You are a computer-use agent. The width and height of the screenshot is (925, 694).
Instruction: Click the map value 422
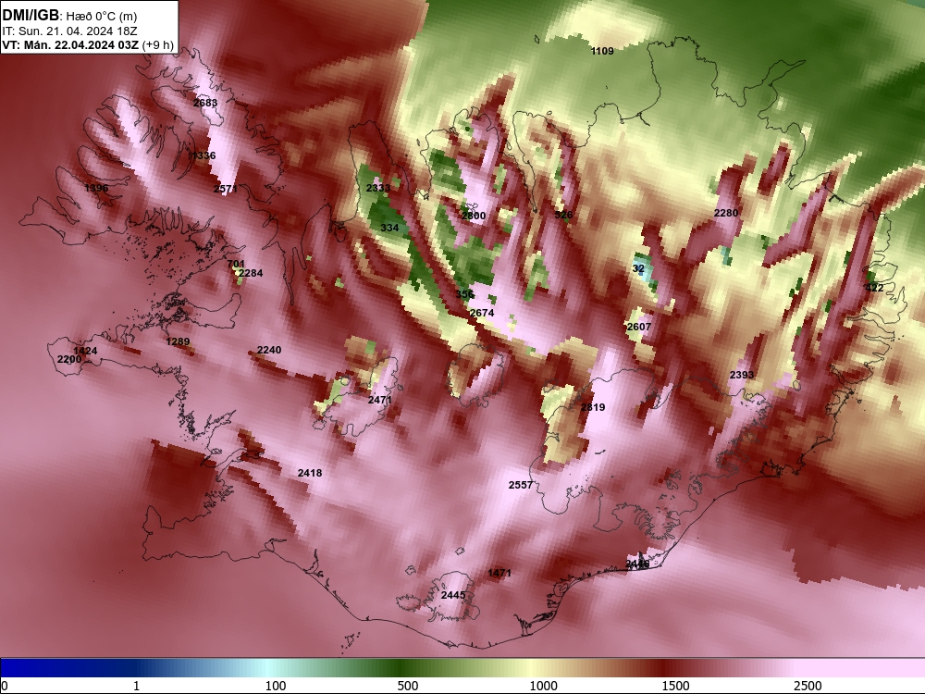(874, 288)
